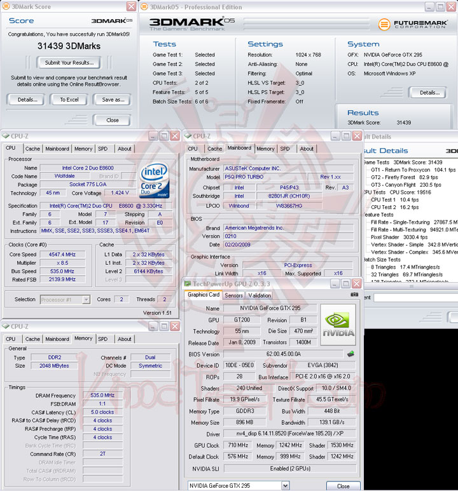Select 8 Triangles batch test row
This screenshot has height=491, width=458.
[x=405, y=267]
